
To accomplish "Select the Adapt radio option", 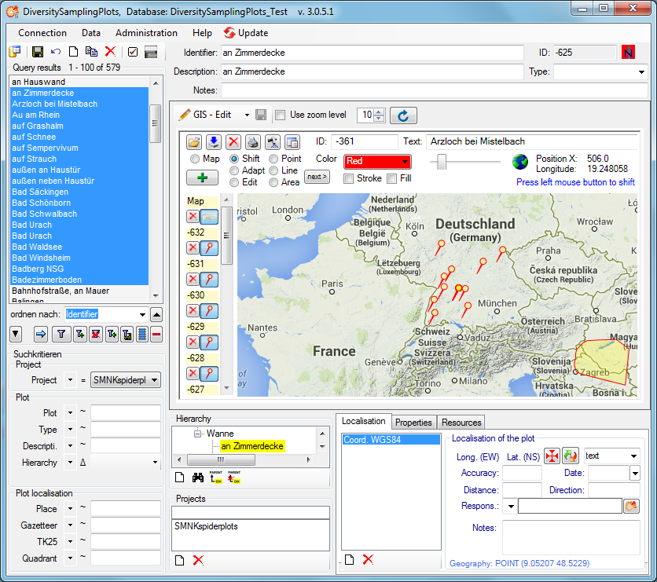I will [x=234, y=170].
